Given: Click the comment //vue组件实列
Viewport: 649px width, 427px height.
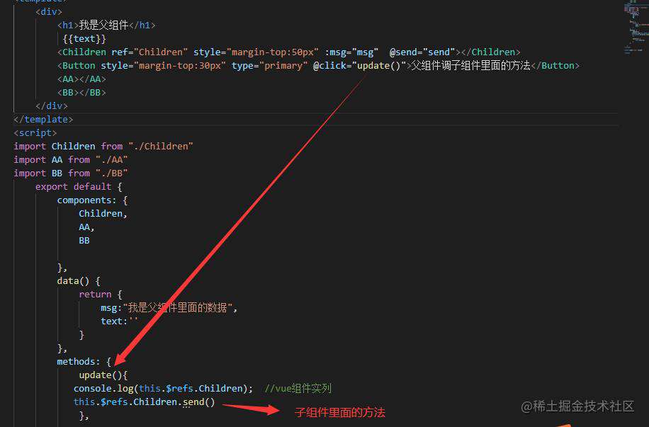Looking at the screenshot, I should pyautogui.click(x=298, y=389).
